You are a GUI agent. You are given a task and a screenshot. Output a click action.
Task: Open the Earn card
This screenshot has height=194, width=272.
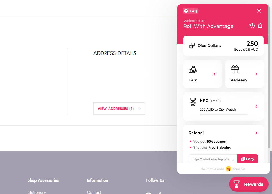coord(202,74)
